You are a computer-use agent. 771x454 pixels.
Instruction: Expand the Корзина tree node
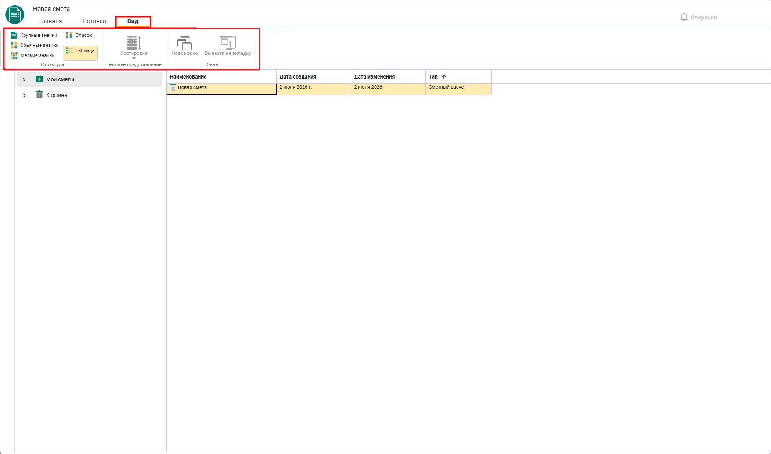click(x=24, y=95)
